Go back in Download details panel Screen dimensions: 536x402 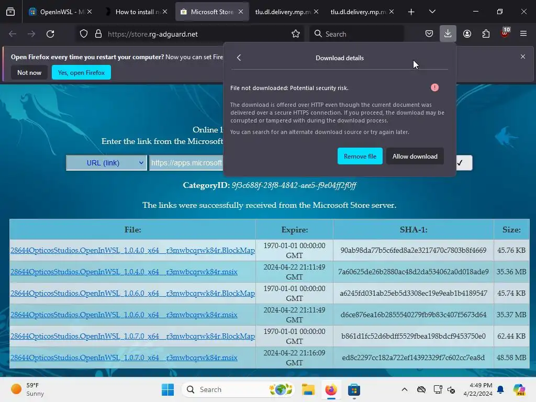click(239, 58)
